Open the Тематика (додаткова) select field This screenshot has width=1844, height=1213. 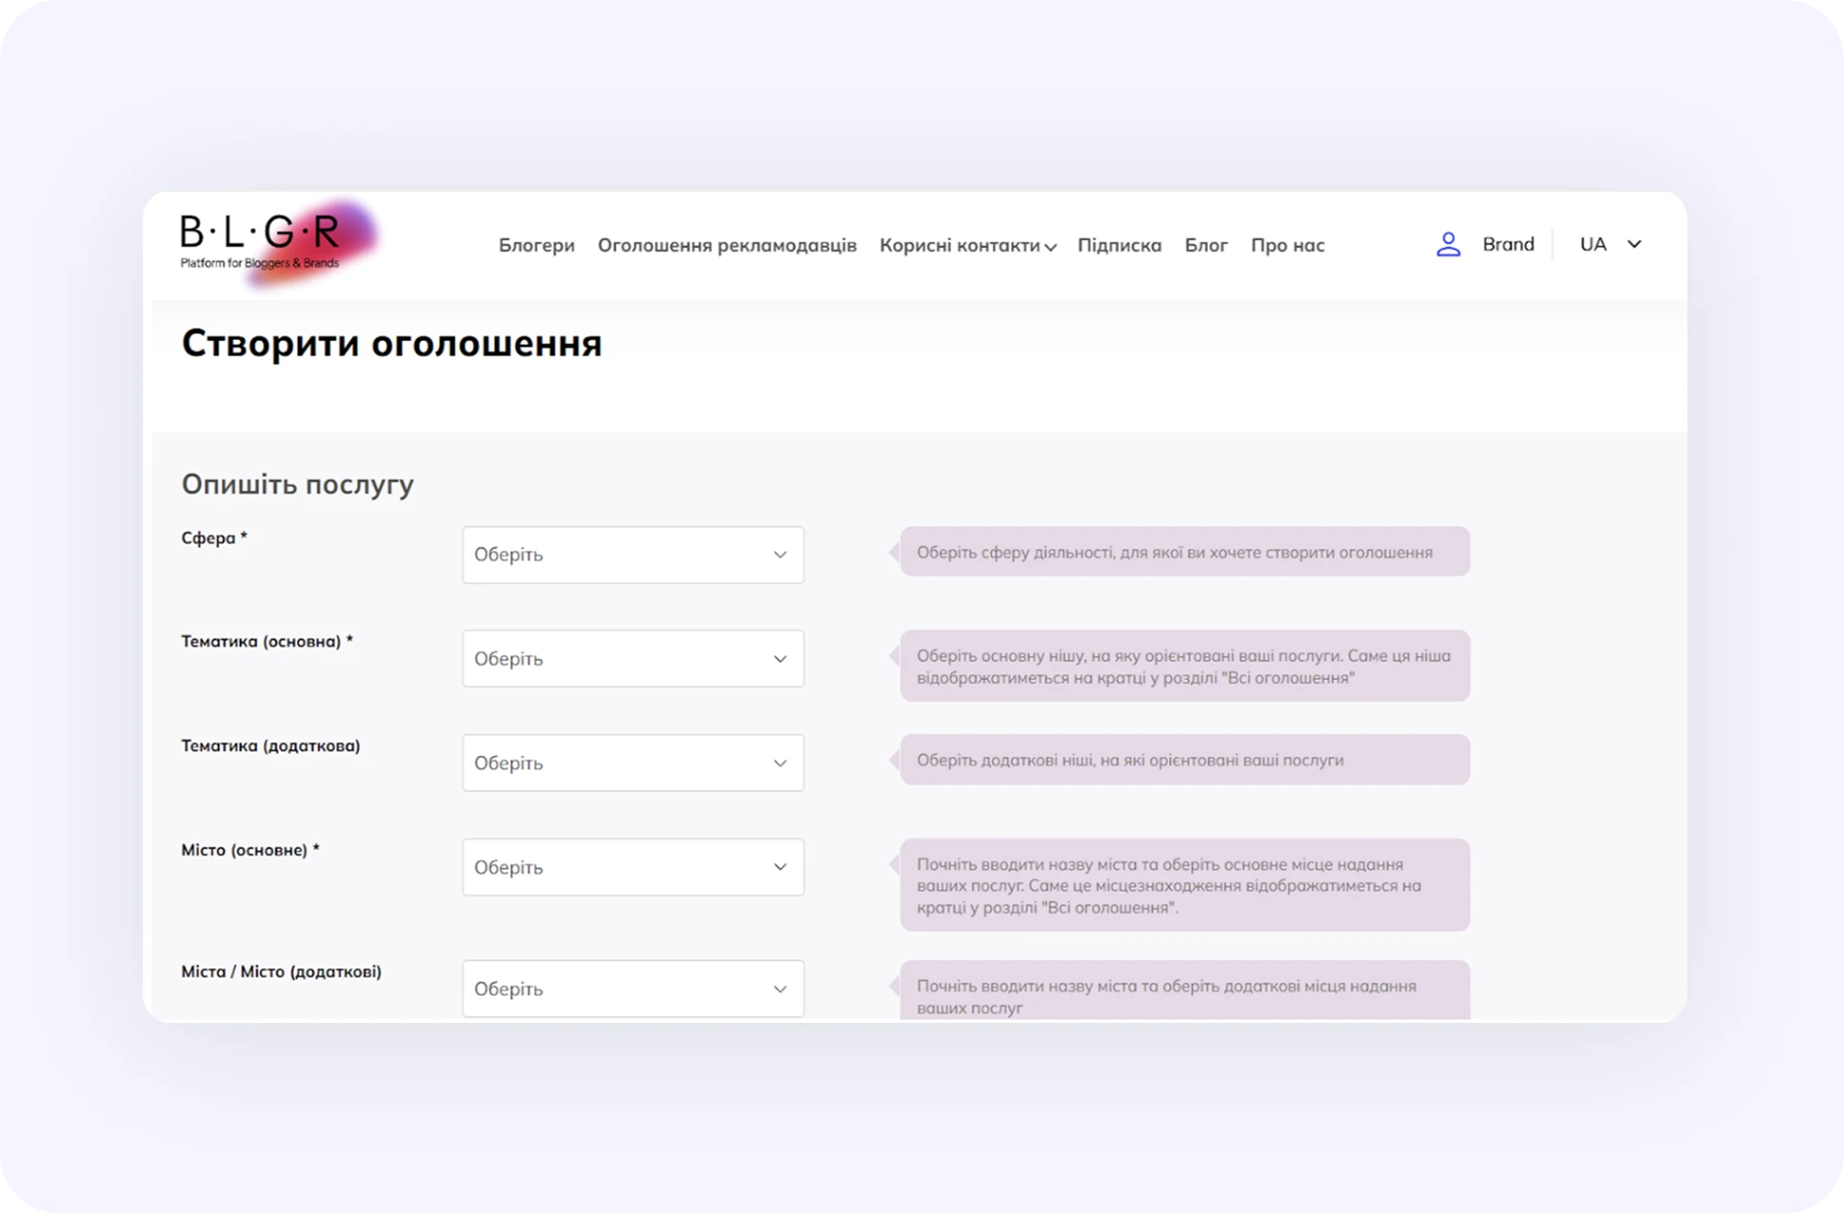pos(632,764)
